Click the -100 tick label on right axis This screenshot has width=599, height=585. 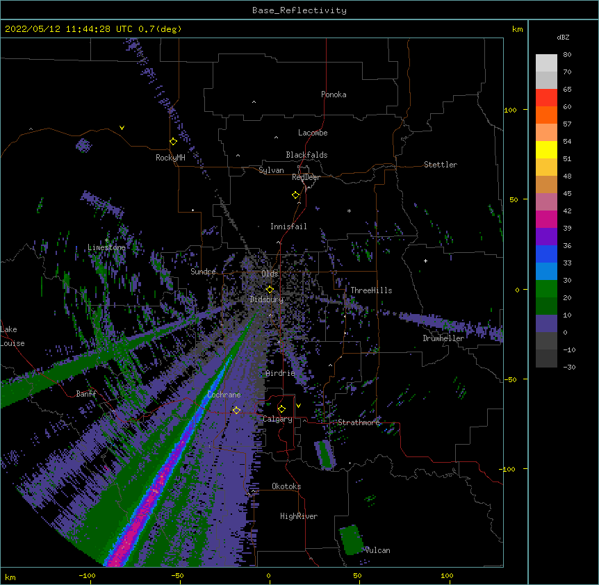click(x=508, y=469)
